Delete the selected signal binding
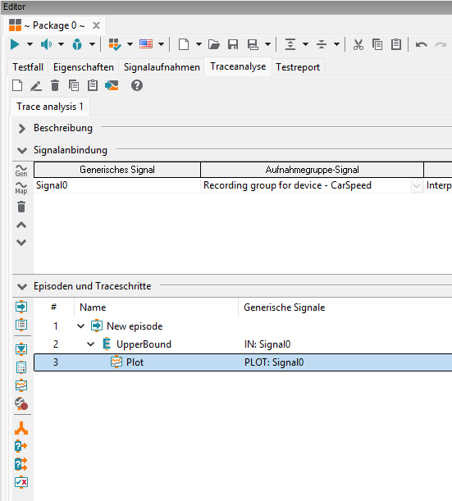 click(x=21, y=207)
